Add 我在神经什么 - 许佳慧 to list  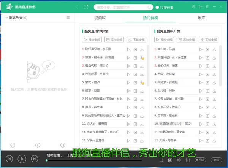(x=207, y=58)
